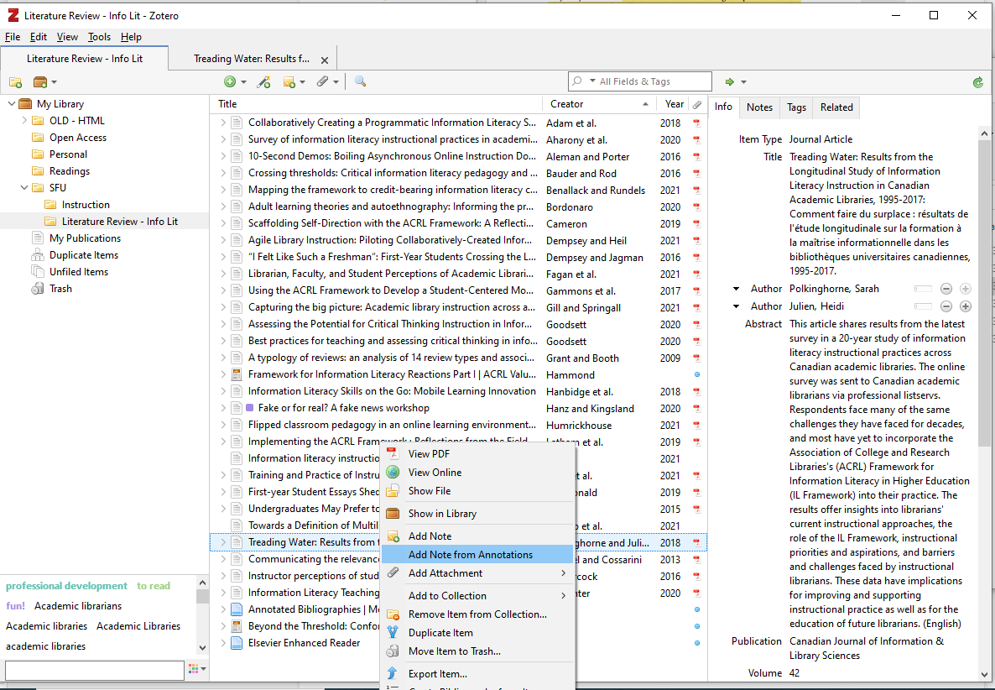This screenshot has height=690, width=995.
Task: Open the Edit menu
Action: click(x=39, y=37)
